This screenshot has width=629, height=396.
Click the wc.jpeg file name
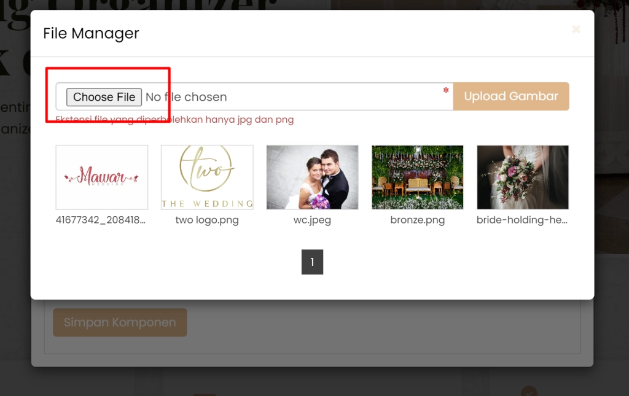pyautogui.click(x=312, y=220)
